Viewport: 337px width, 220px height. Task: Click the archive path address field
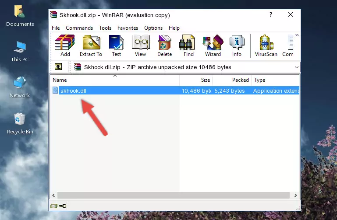click(x=186, y=67)
